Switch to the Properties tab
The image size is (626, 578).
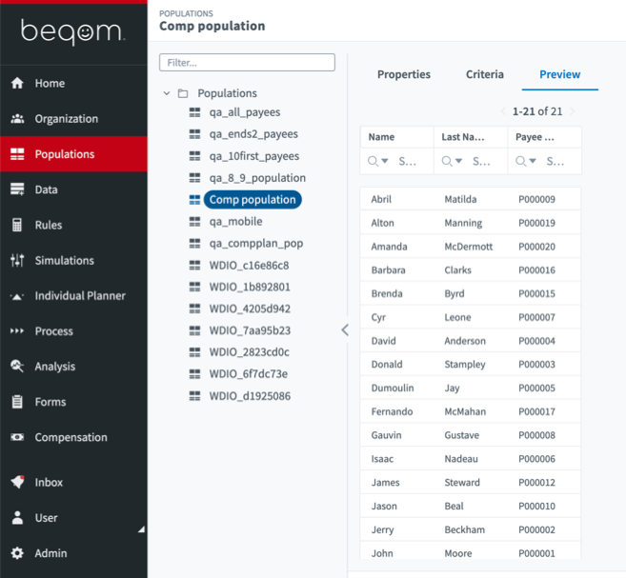point(404,74)
